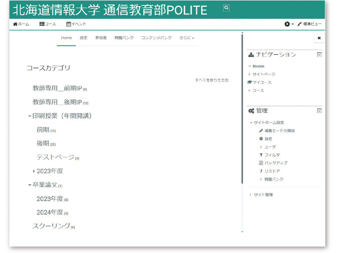Collapse Home node in navigation tree
This screenshot has height=253, width=337.
pyautogui.click(x=250, y=66)
